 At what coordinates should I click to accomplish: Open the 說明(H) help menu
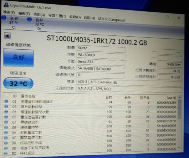point(90,18)
